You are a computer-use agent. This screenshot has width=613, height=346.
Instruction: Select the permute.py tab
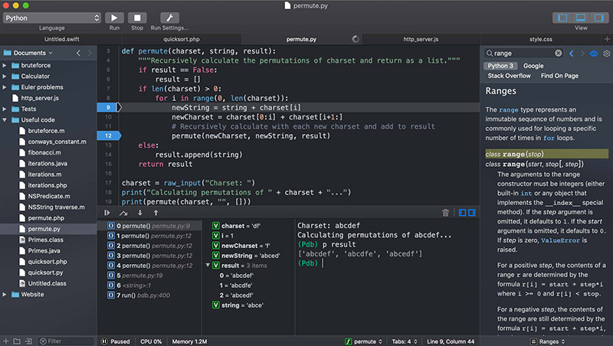point(301,39)
